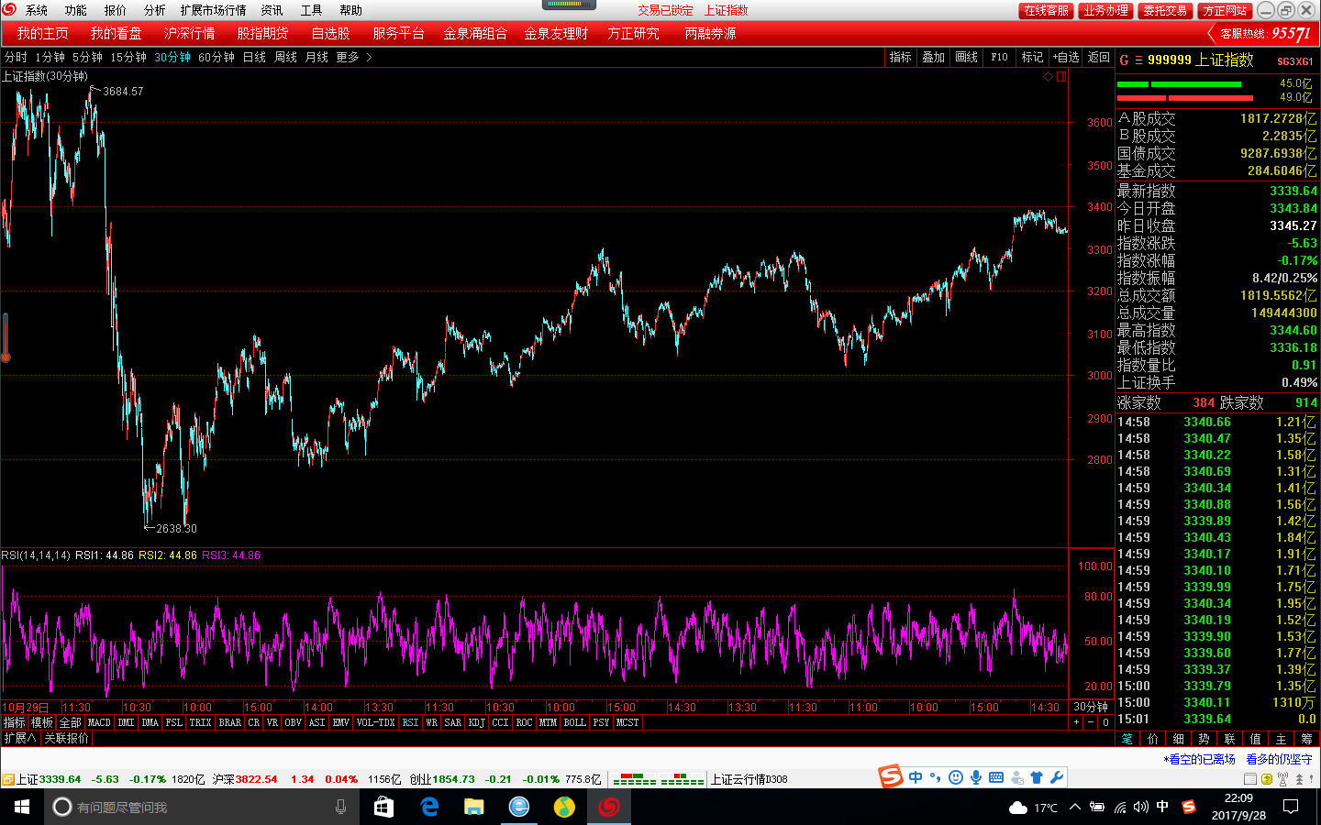1321x825 pixels.
Task: Expand 更多 period options
Action: (x=353, y=57)
